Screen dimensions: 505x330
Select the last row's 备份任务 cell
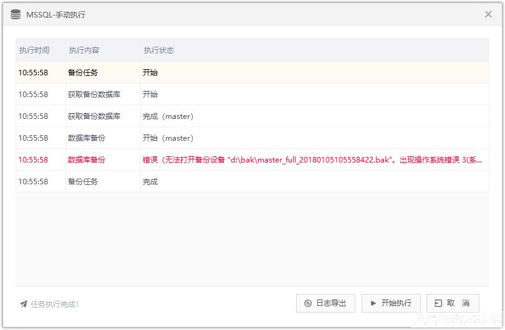(x=83, y=181)
